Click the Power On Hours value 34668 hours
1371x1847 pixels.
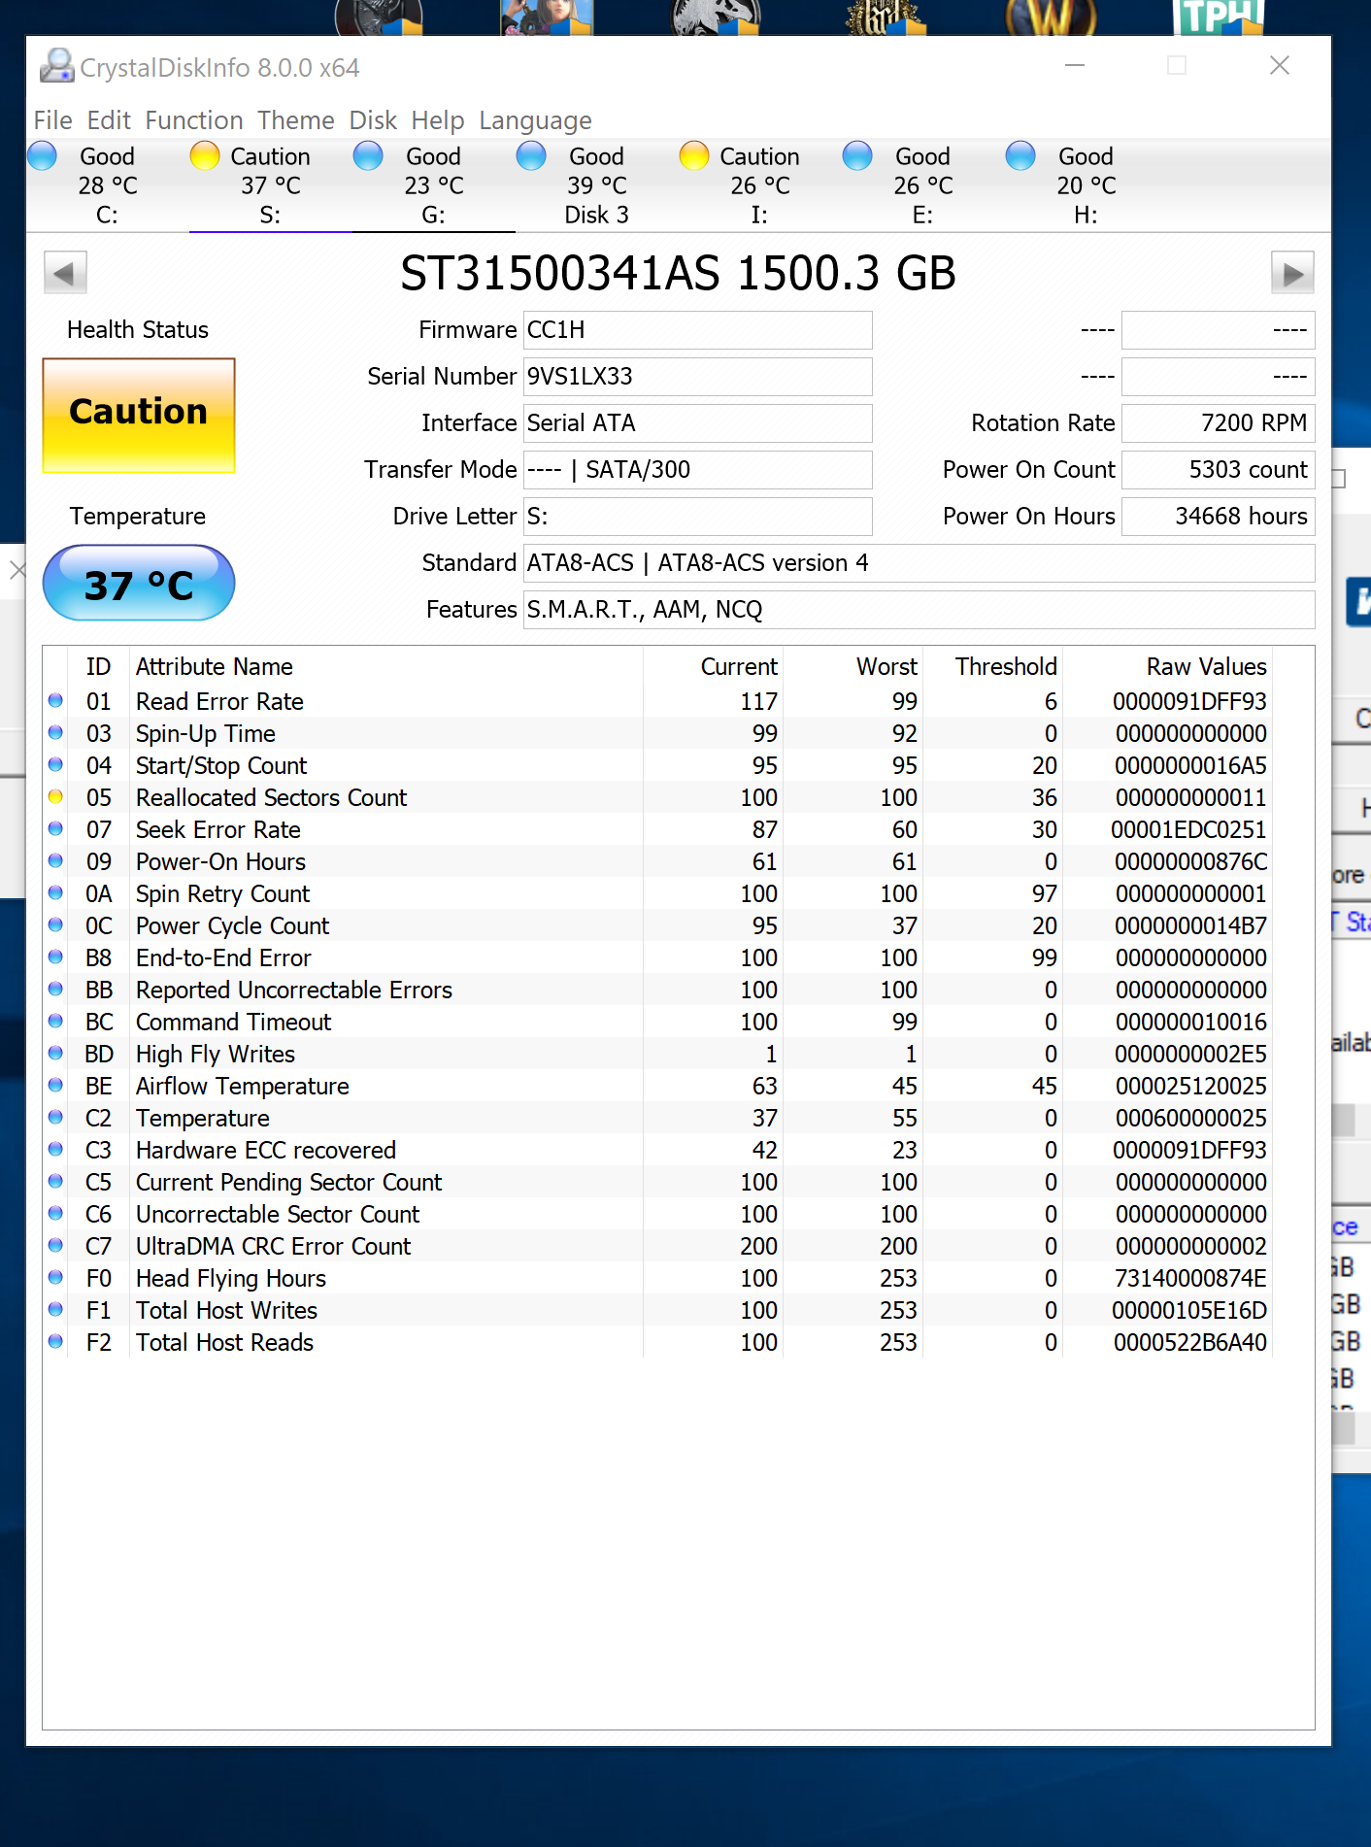[x=1218, y=517]
